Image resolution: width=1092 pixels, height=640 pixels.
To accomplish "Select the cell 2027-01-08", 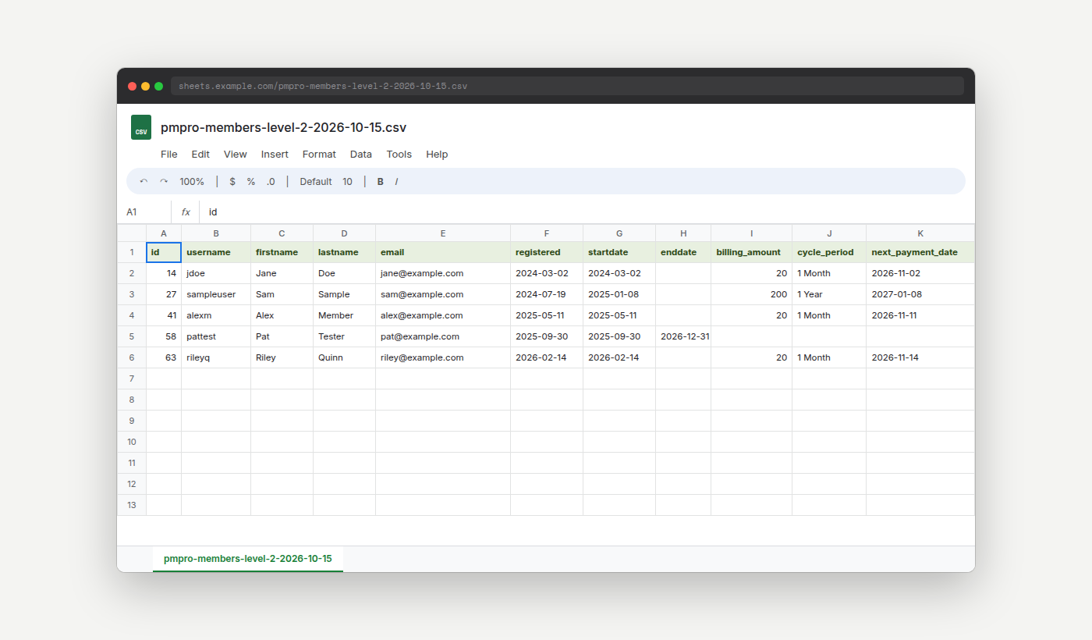I will pyautogui.click(x=920, y=294).
